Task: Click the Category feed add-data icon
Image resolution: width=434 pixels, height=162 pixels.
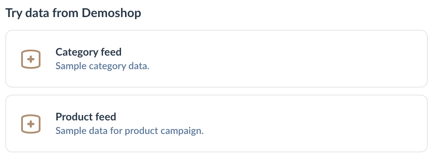Action: pos(31,59)
